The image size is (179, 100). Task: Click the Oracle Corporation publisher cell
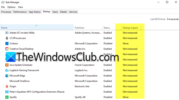[x=84, y=65]
